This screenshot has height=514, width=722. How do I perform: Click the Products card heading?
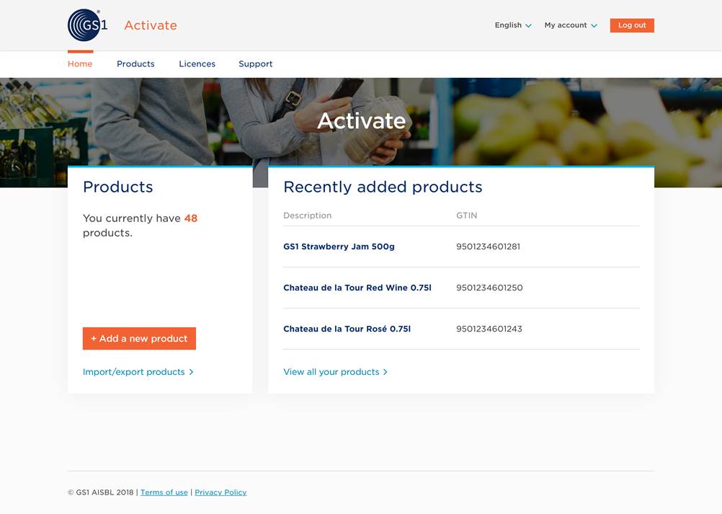click(x=118, y=187)
